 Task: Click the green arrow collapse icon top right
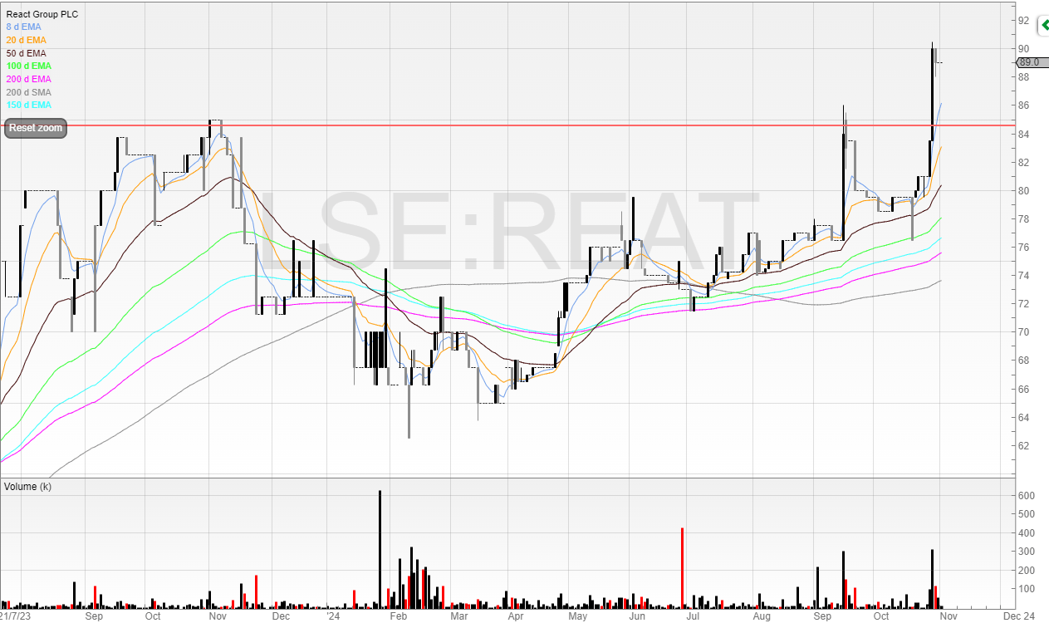[x=1043, y=26]
